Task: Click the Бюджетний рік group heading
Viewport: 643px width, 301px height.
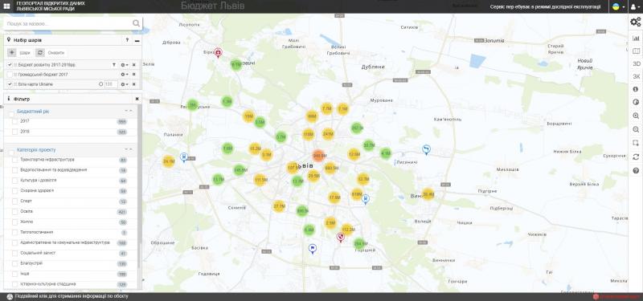Action: coord(33,112)
